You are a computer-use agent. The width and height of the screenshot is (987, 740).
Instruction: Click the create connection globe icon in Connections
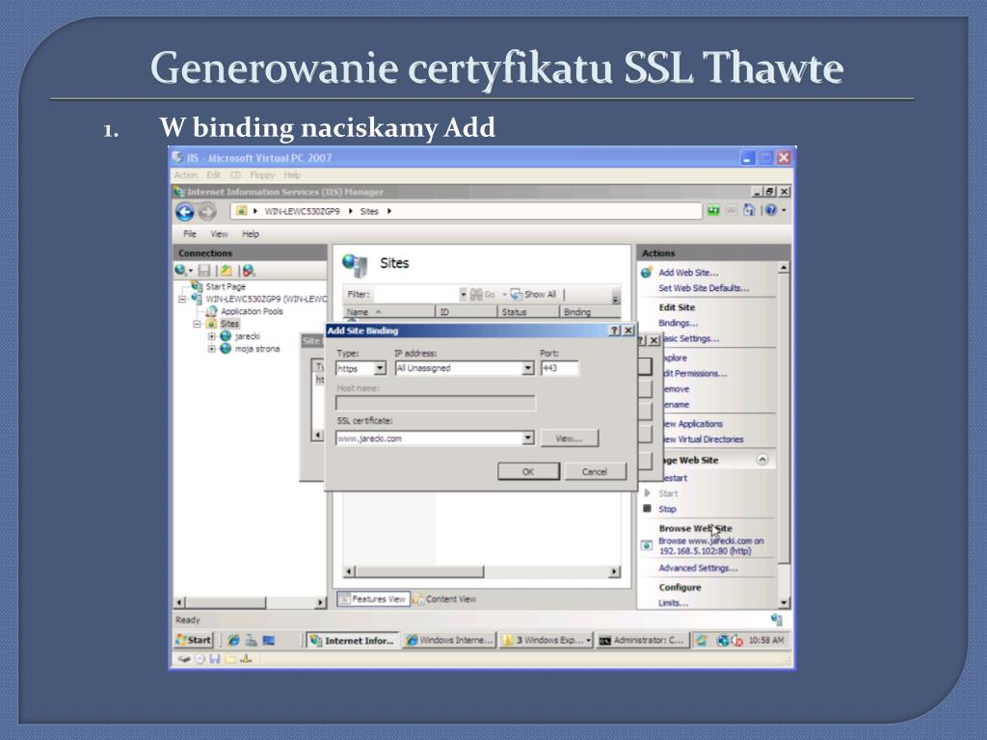point(181,270)
